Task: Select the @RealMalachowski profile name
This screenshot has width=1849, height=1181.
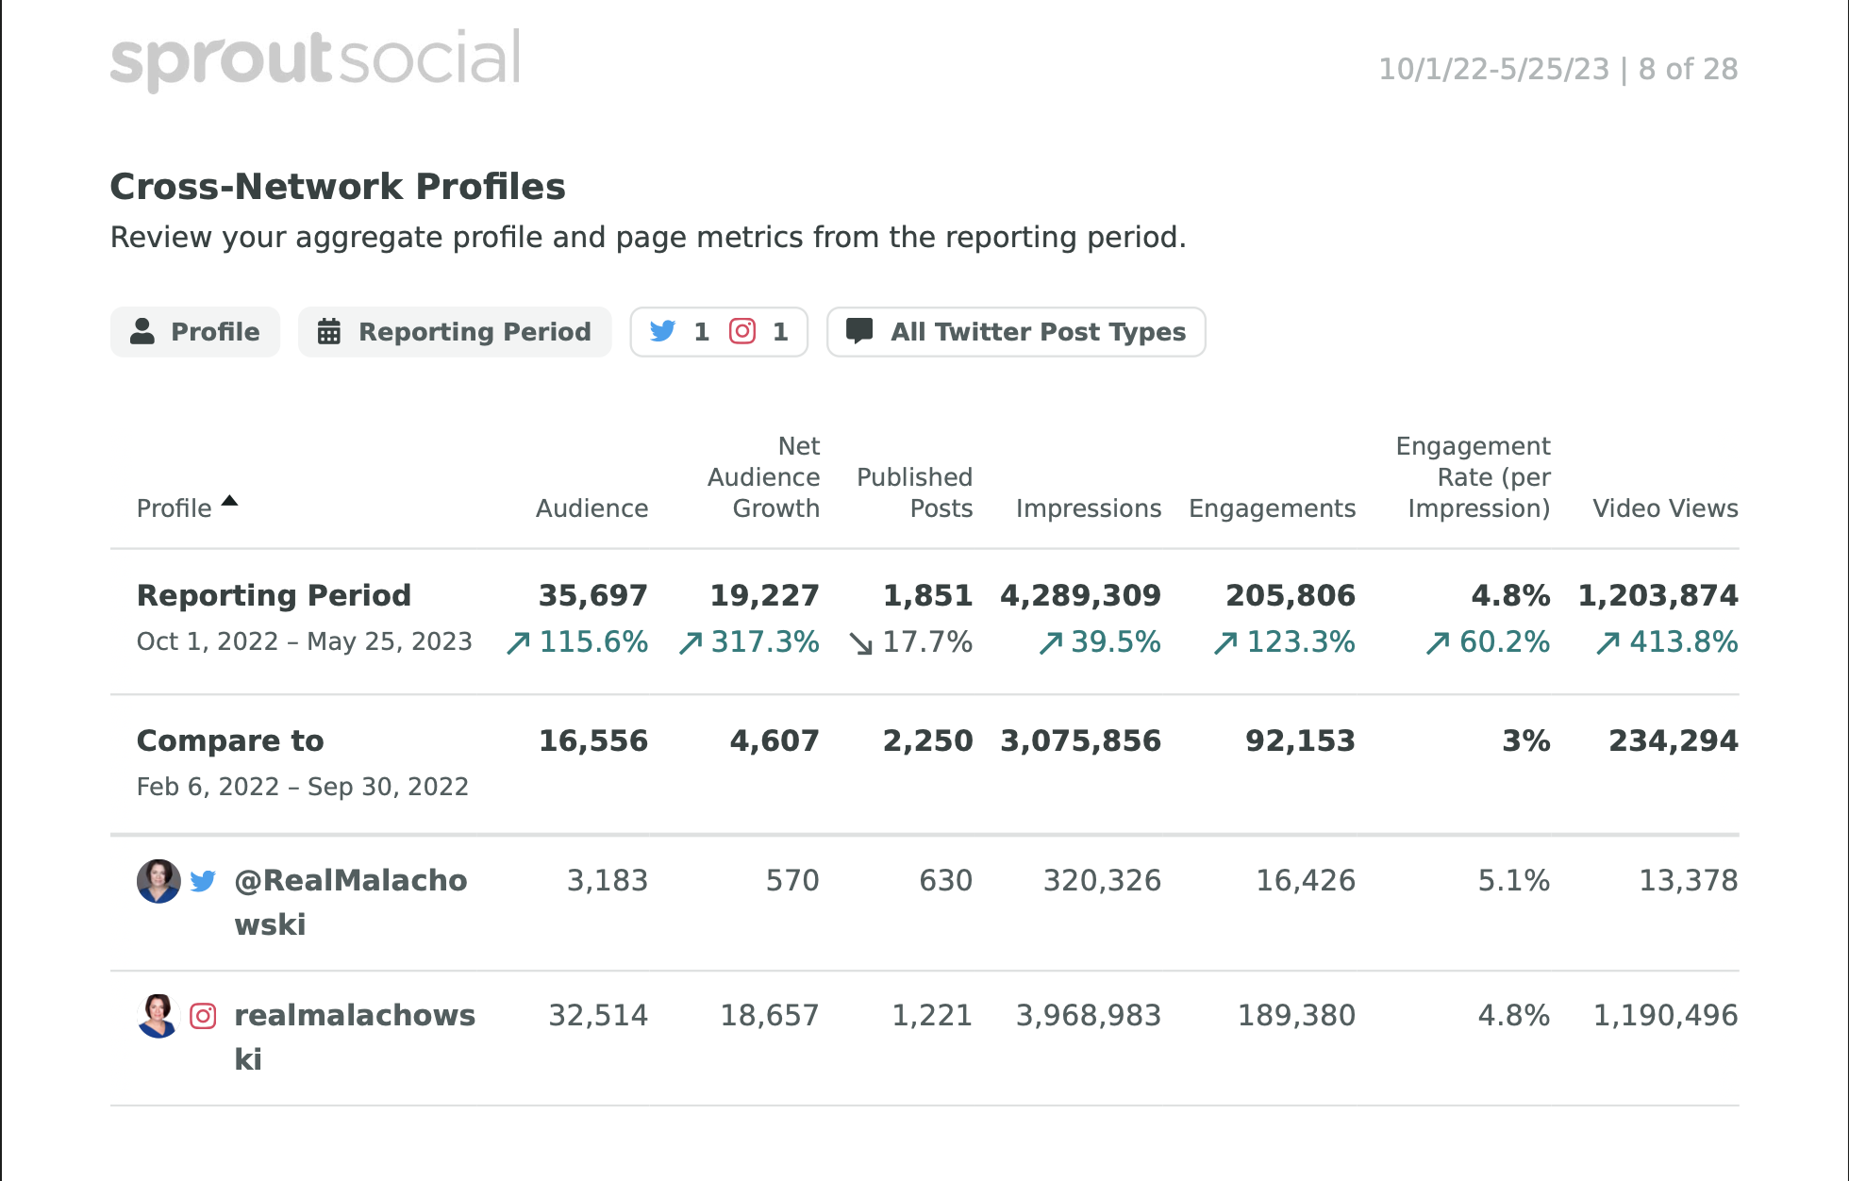Action: pos(351,881)
